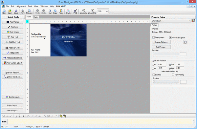The image size is (197, 129).
Task: Open the Tool menu
Action: [30, 6]
